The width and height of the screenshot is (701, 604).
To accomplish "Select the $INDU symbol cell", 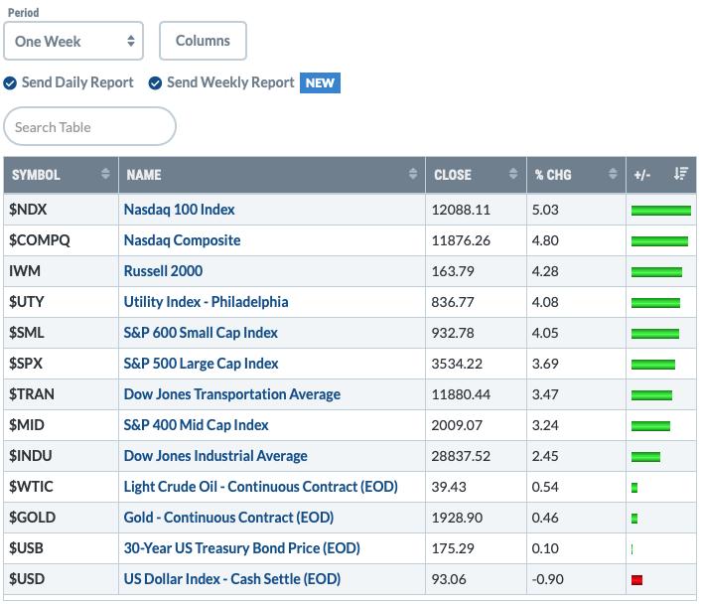I will pyautogui.click(x=61, y=456).
